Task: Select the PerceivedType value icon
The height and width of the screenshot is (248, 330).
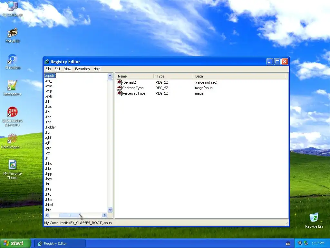Action: click(119, 93)
